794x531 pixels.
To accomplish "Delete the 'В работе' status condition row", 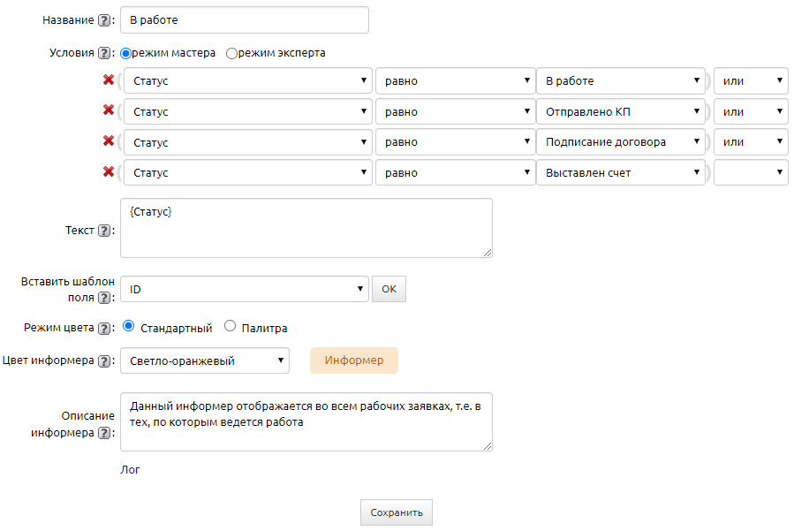I will pos(109,80).
